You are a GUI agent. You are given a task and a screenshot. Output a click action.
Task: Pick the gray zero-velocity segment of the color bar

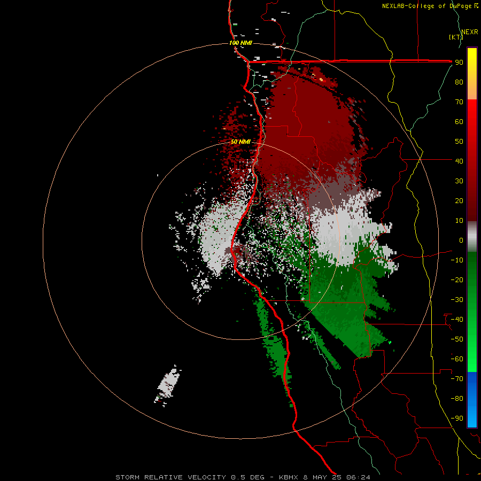(472, 237)
